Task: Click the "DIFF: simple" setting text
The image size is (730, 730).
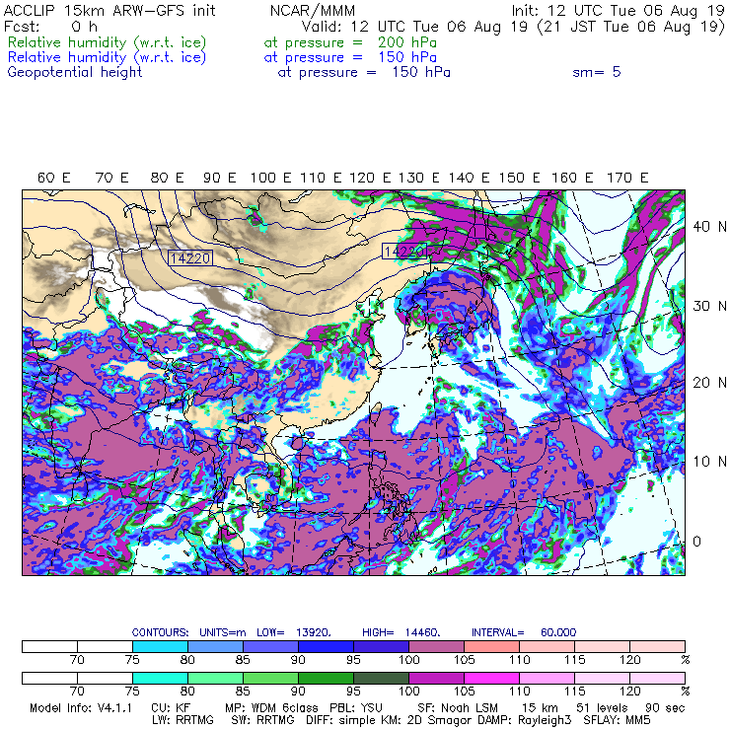Action: coord(343,720)
